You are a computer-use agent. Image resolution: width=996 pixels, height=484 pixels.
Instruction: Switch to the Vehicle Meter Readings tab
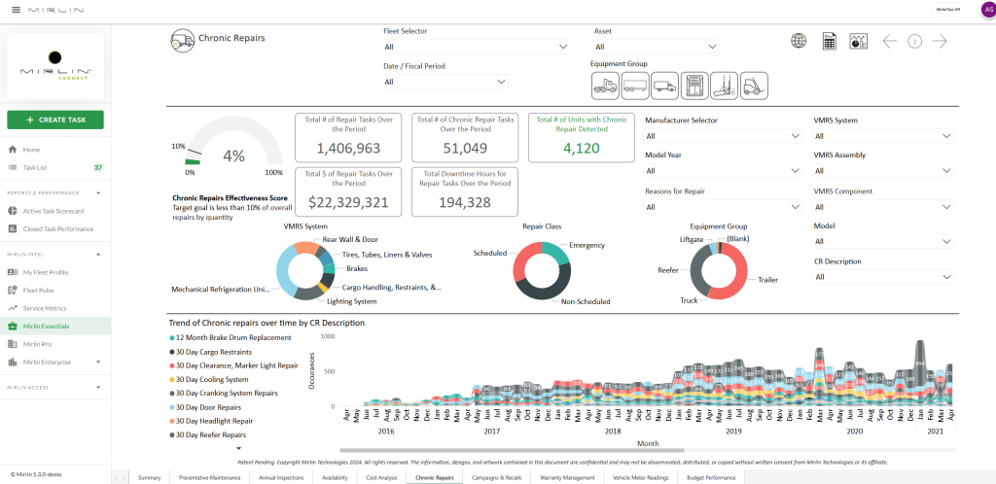point(640,477)
